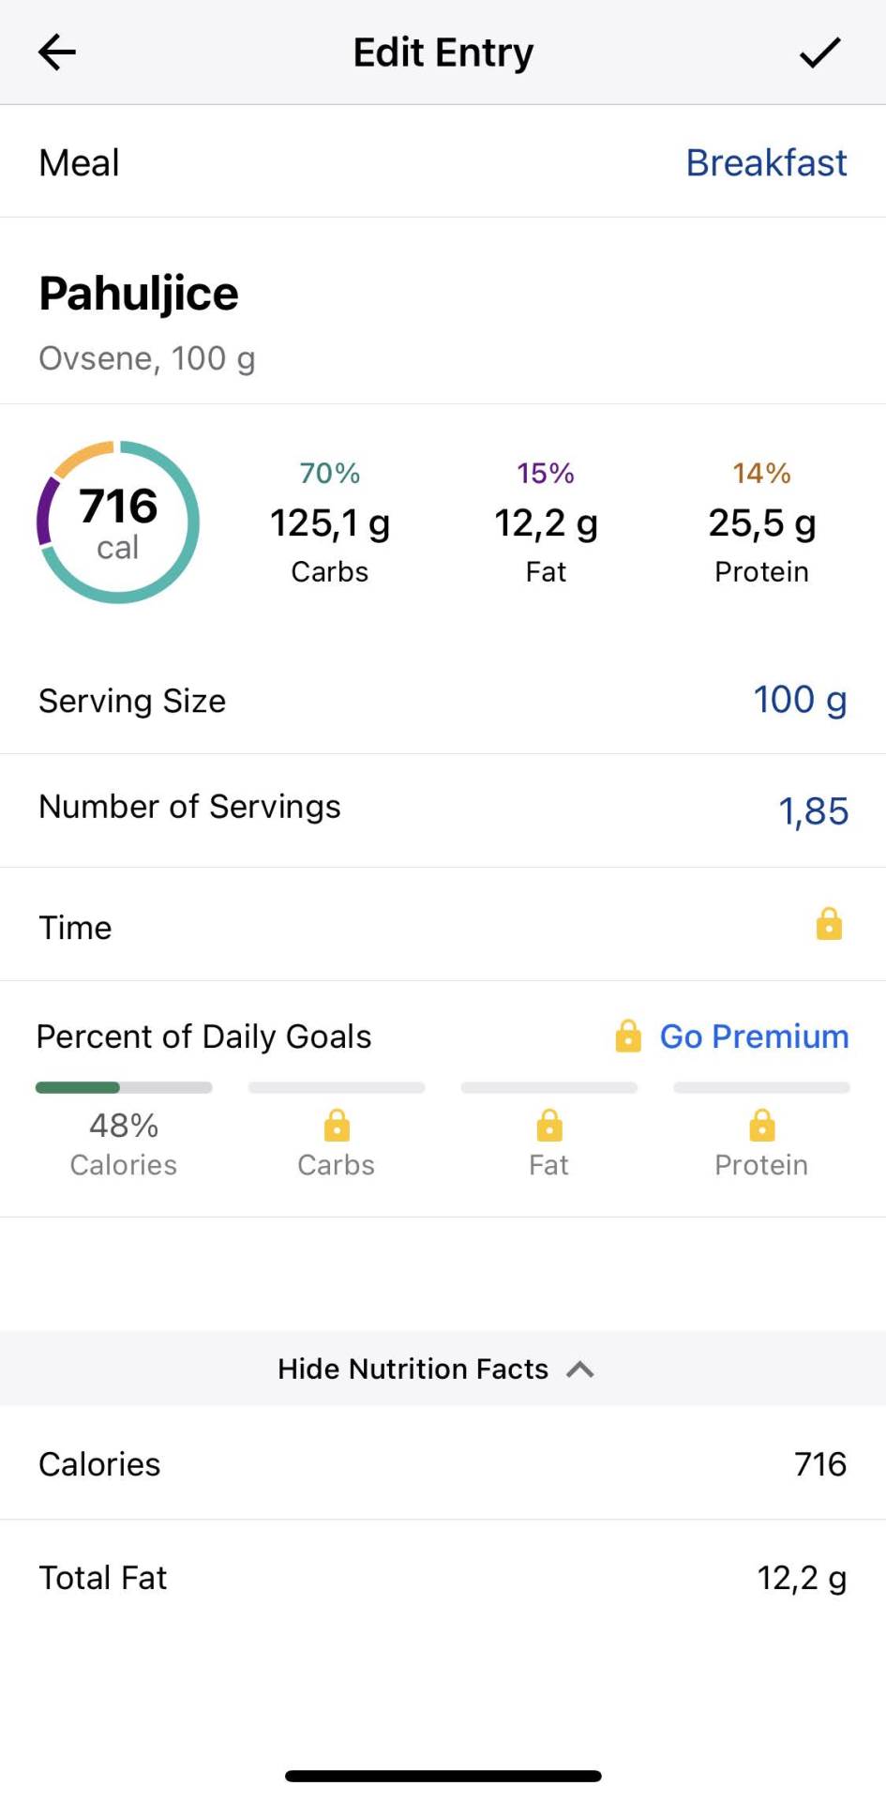Select the Carbs 125,1 g macro

tap(330, 522)
